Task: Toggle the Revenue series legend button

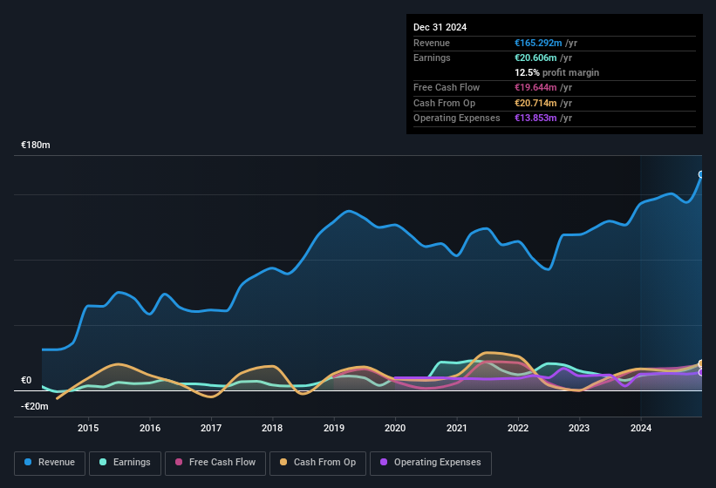Action: click(x=50, y=463)
